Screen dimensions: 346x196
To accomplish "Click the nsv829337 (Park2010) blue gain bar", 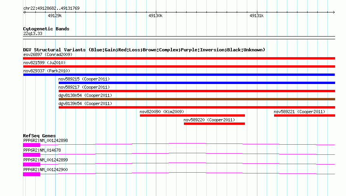I will [x=179, y=75].
